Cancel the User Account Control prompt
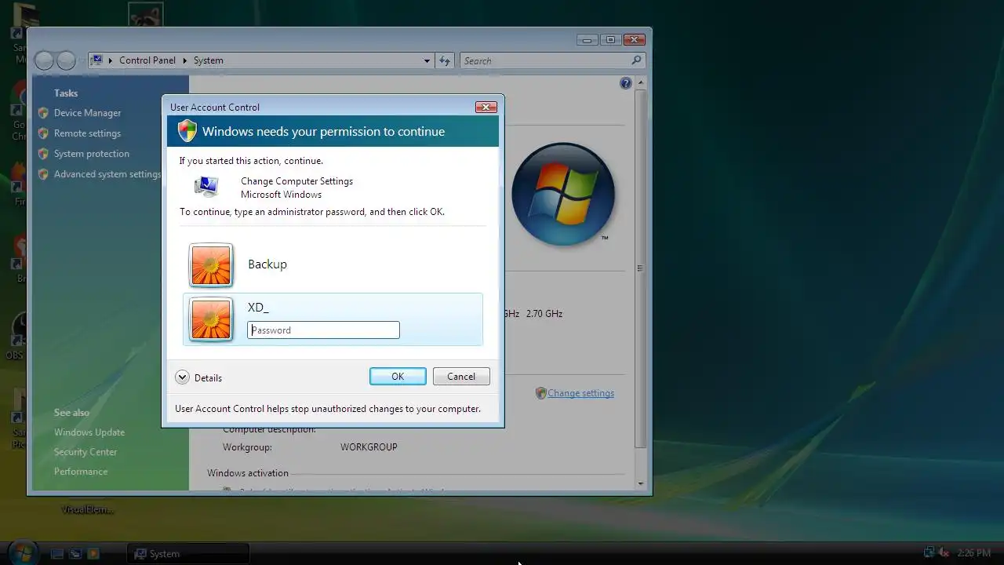 (x=461, y=377)
